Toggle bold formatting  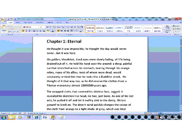(x=23, y=31)
